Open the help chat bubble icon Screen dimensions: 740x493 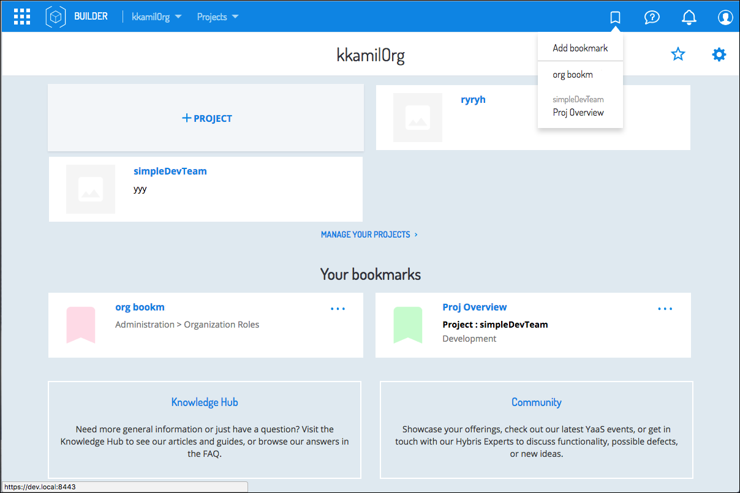click(652, 17)
